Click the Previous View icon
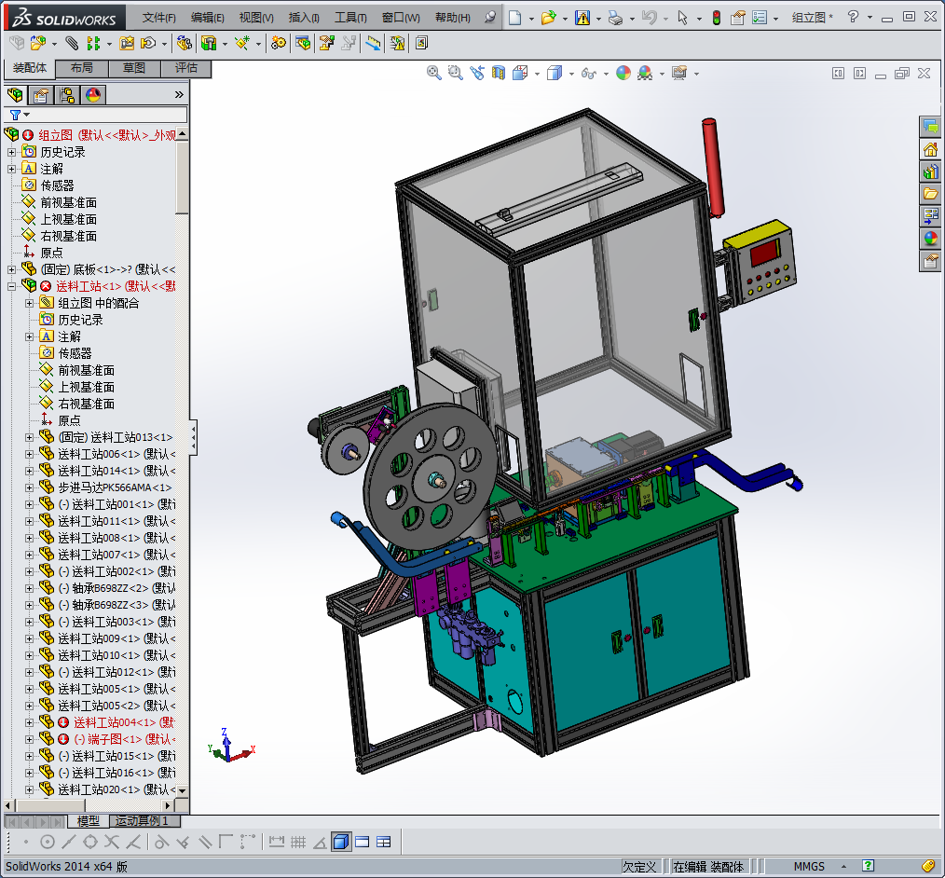The width and height of the screenshot is (945, 878). pos(477,73)
